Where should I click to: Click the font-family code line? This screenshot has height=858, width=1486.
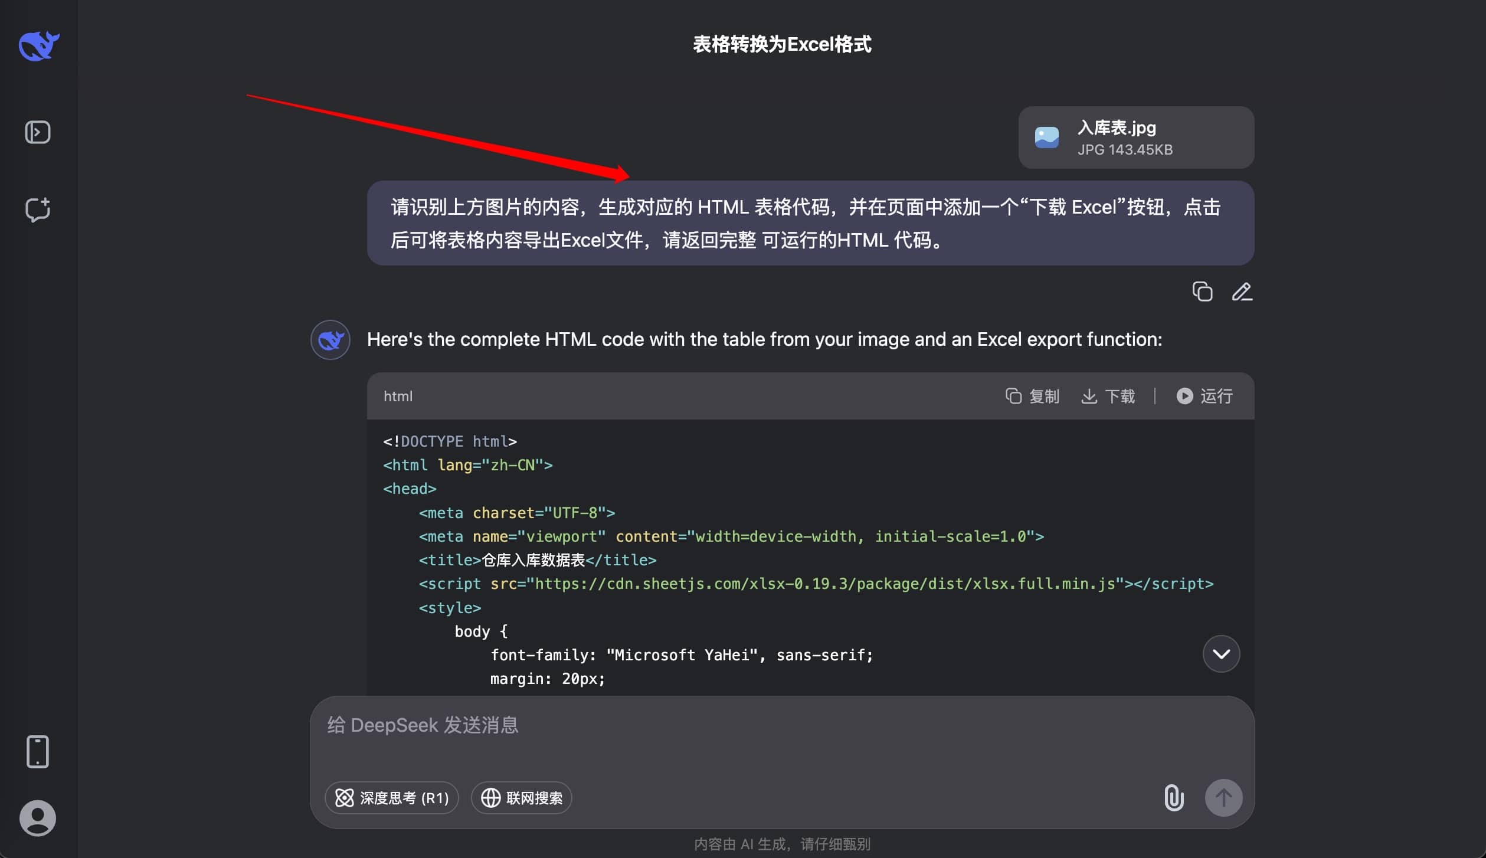(682, 655)
